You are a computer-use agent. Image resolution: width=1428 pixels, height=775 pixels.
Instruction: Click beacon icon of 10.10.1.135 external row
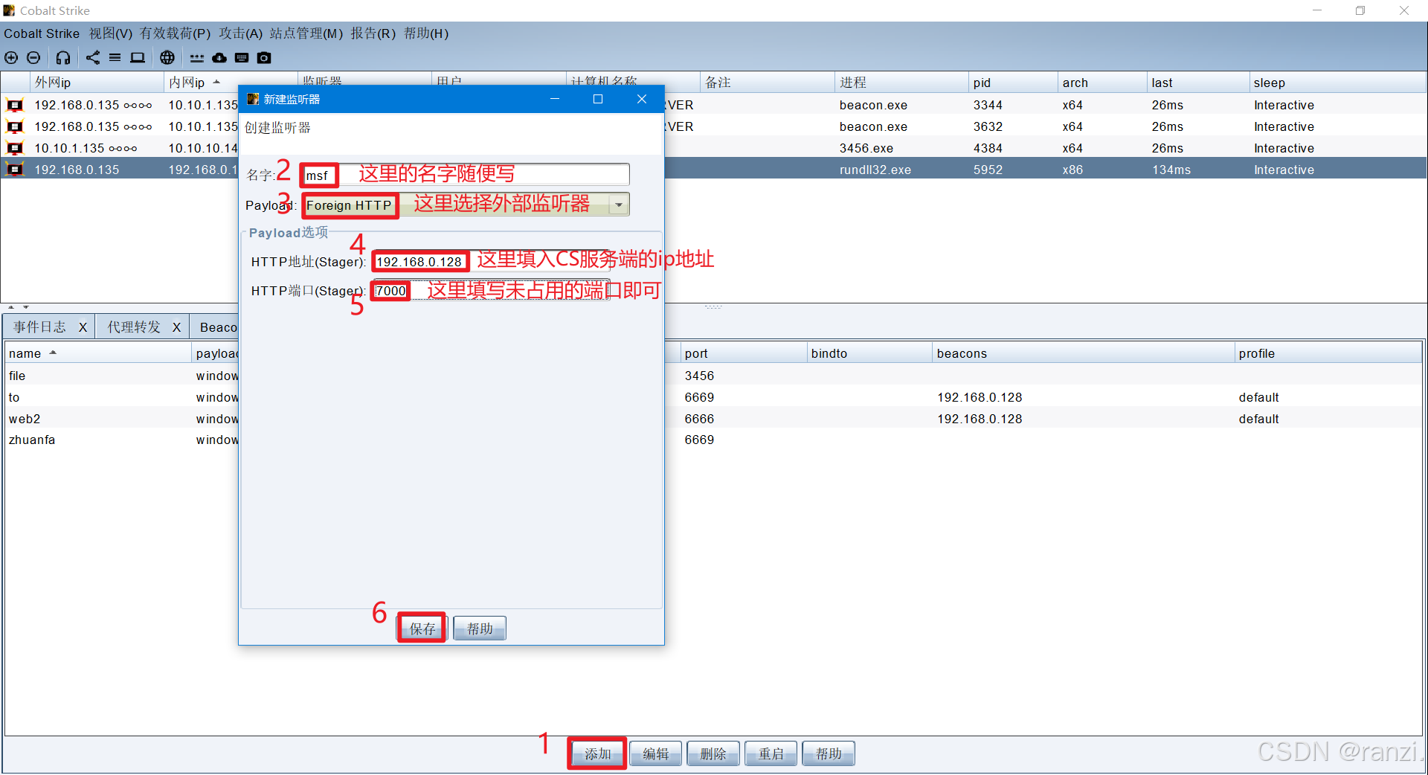15,148
